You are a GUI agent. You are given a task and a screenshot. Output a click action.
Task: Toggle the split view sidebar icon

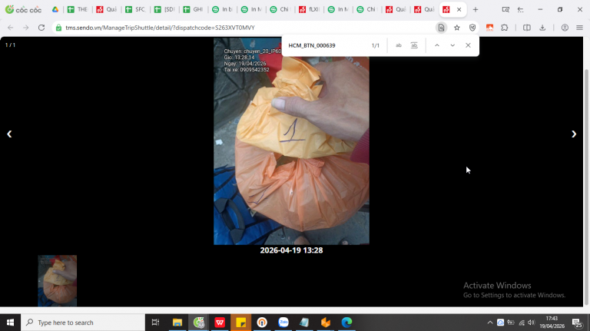coord(527,28)
